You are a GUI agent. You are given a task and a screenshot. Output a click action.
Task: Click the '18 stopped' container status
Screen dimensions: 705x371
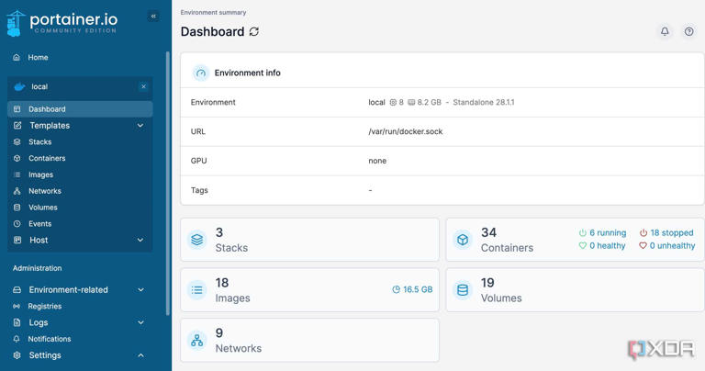point(666,233)
